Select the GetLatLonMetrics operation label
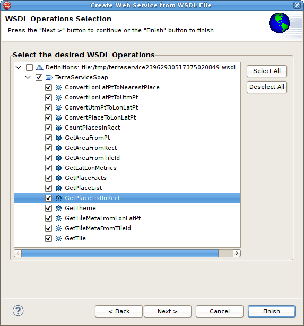304x326 pixels. (x=91, y=168)
